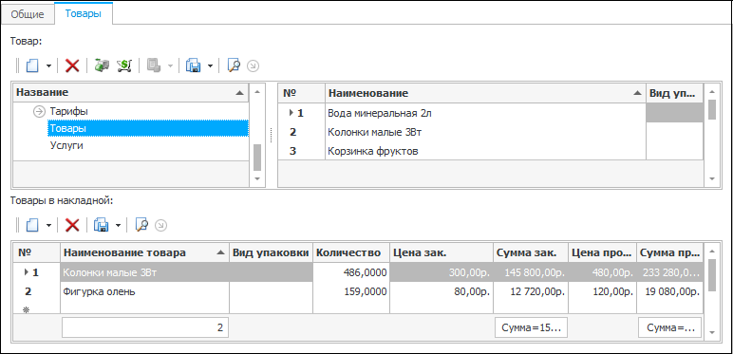Click the invoice table scrollbar up arrow
Image resolution: width=733 pixels, height=354 pixels.
point(712,252)
